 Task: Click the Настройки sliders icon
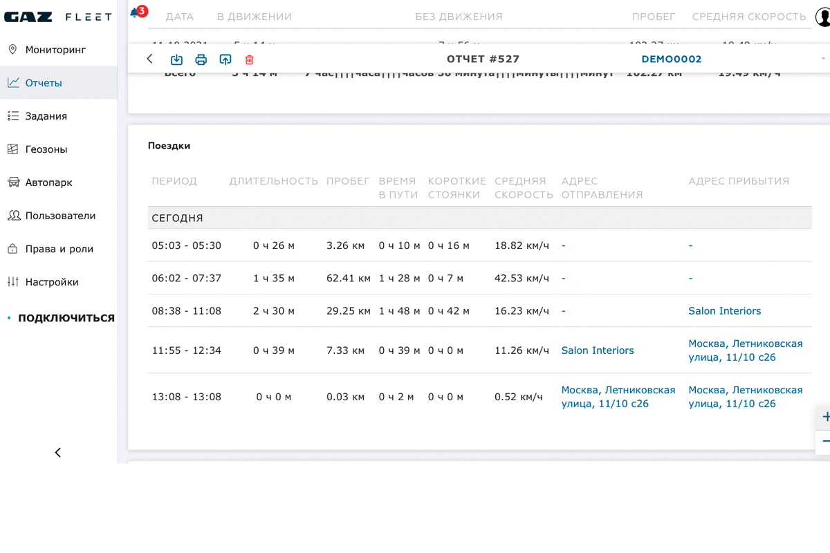tap(13, 282)
